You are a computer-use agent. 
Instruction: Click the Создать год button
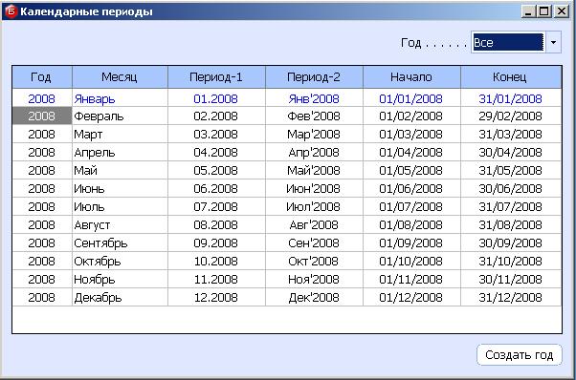coord(519,355)
